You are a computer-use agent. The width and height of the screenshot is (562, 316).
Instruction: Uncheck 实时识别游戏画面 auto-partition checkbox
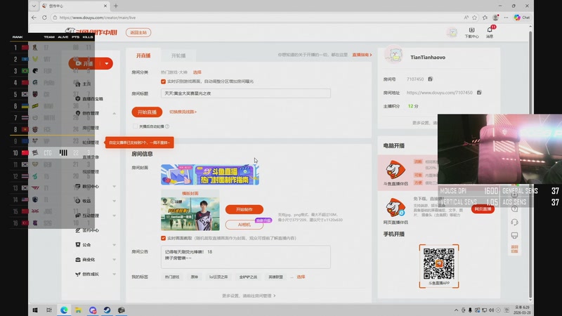(x=163, y=81)
